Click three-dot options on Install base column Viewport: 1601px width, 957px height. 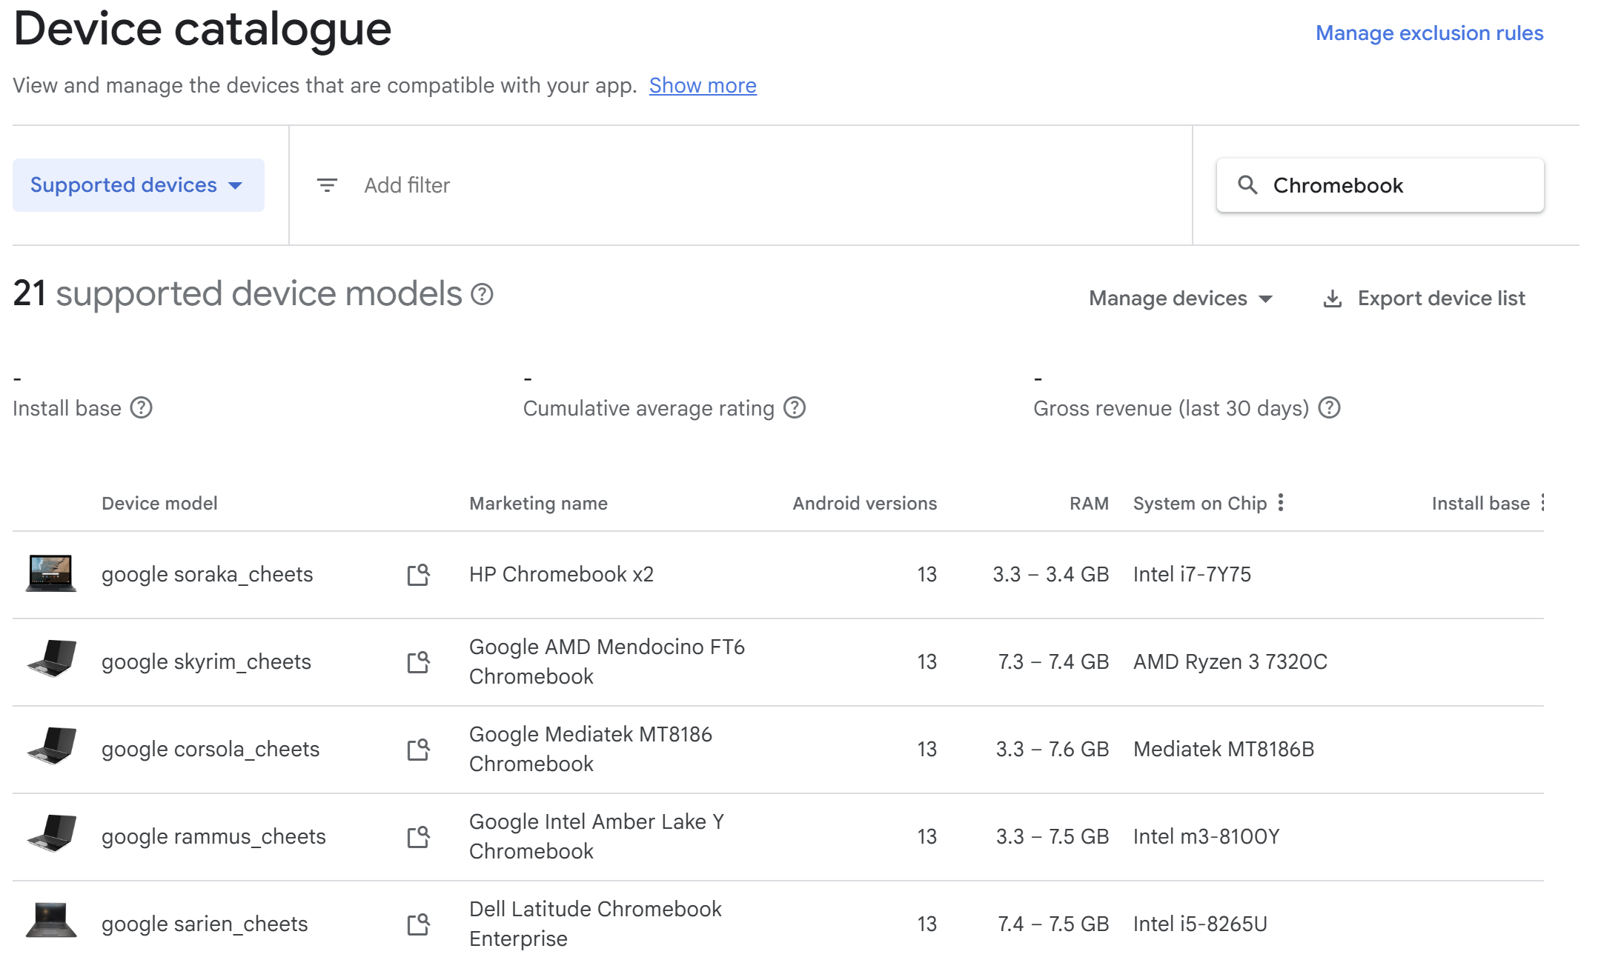(1542, 503)
